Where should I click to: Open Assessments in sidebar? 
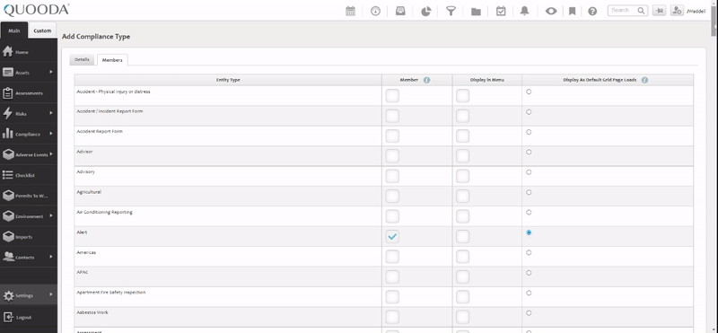(29, 93)
